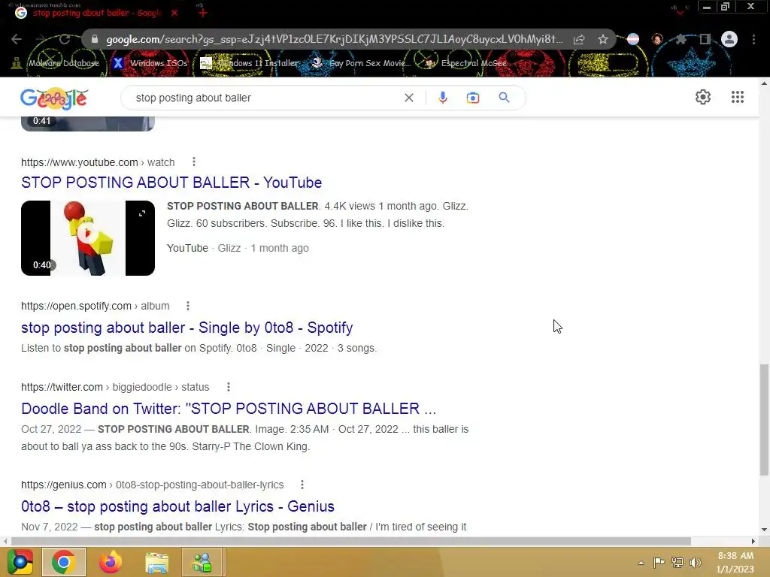Screen dimensions: 770x577
Task: Open the 0to8 Genius lyrics link
Action: [x=177, y=506]
